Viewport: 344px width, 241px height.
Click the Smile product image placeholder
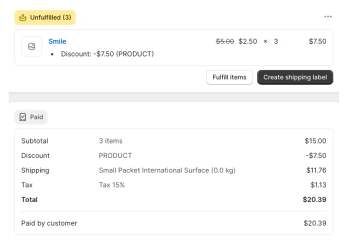pos(32,47)
